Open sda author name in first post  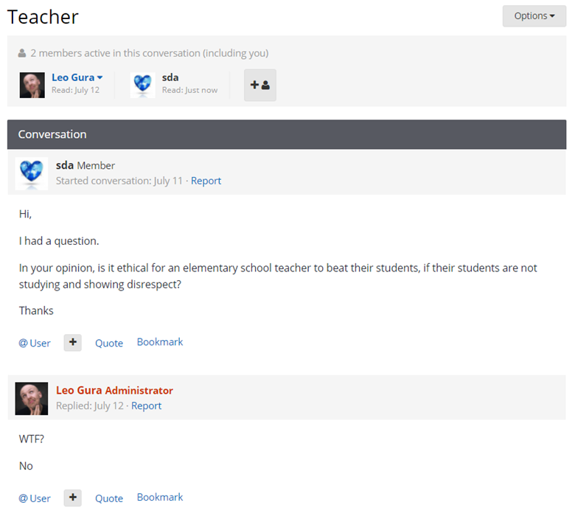pyautogui.click(x=65, y=165)
